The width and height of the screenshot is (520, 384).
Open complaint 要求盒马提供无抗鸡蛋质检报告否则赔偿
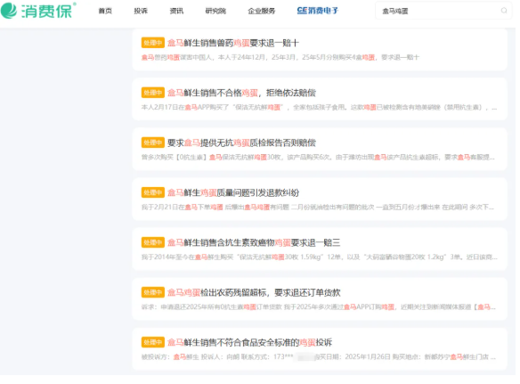pos(241,143)
